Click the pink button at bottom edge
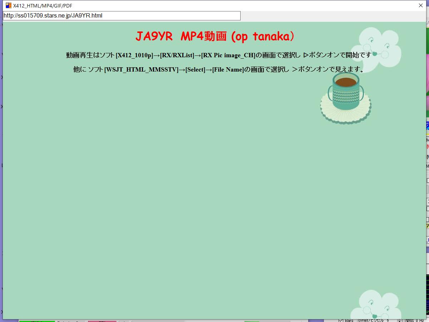This screenshot has width=429, height=322. point(102,321)
